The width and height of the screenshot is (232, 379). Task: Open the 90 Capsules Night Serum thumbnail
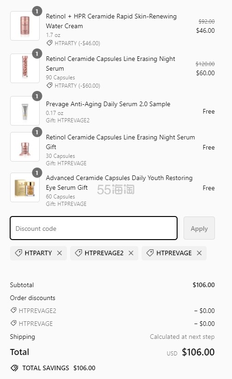tap(25, 68)
